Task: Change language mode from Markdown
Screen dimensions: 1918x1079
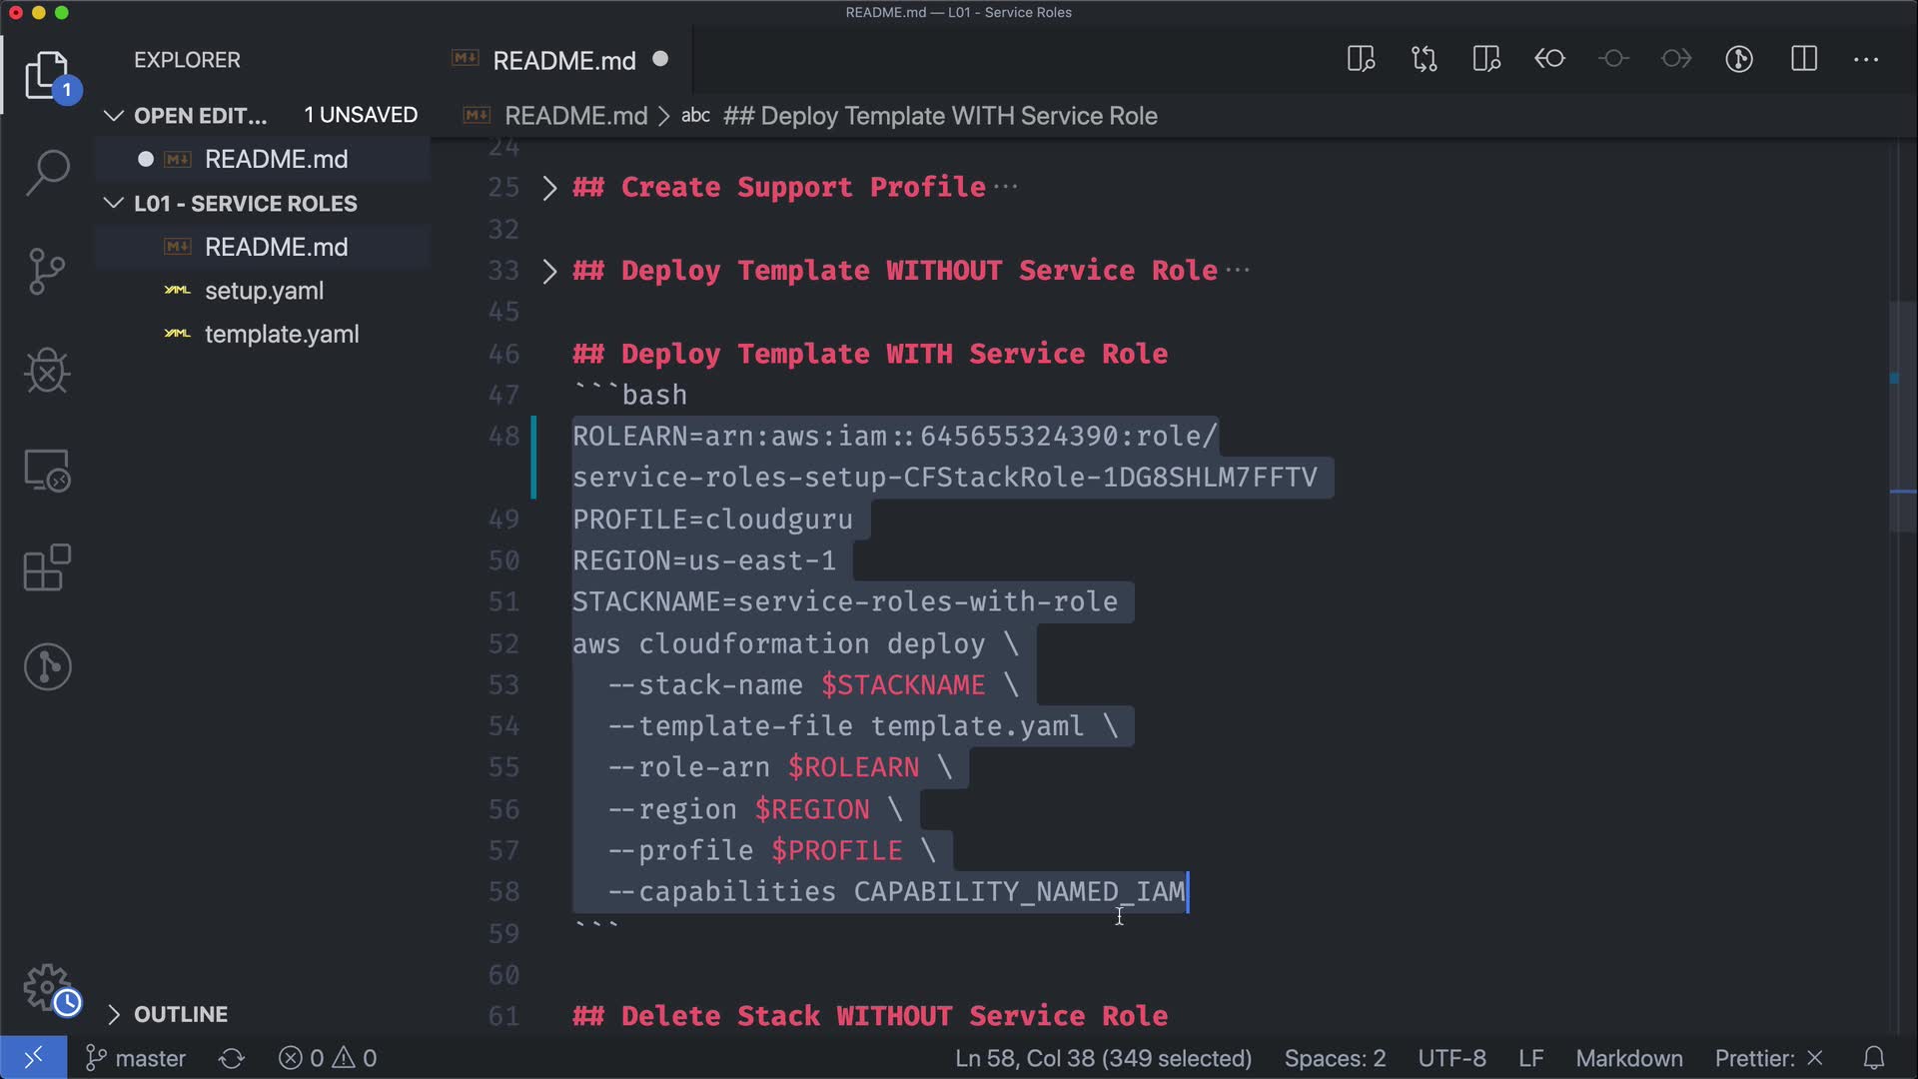Action: 1628,1058
